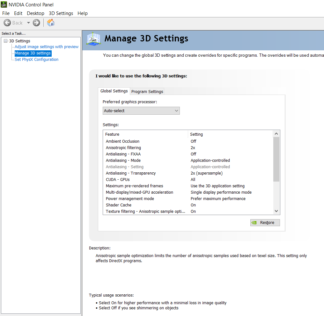Viewport: 324px width, 316px height.
Task: Click the Back button label
Action: [x=17, y=23]
